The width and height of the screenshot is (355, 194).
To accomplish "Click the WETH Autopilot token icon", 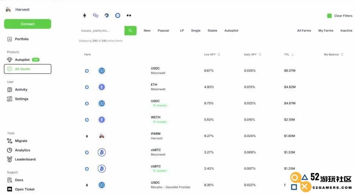I will click(x=102, y=120).
